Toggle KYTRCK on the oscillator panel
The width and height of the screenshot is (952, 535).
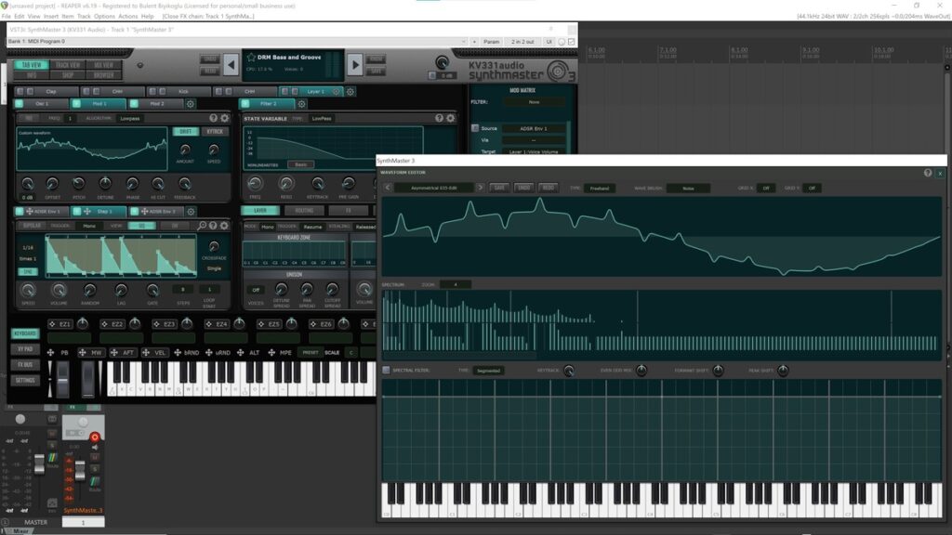[x=215, y=132]
